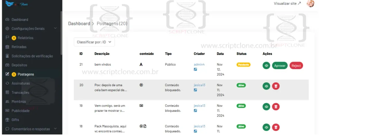
Task: Click the red trash icon for post 20
Action: pos(276,86)
